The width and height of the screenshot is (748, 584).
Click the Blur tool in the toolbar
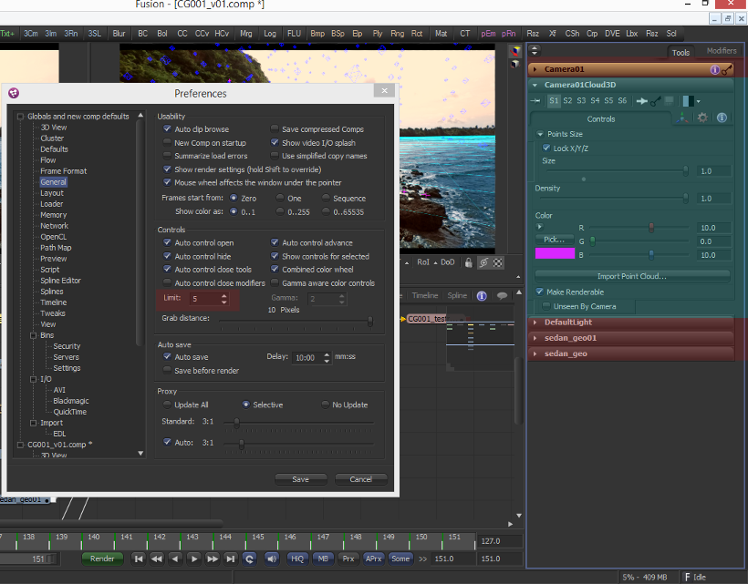[x=119, y=34]
